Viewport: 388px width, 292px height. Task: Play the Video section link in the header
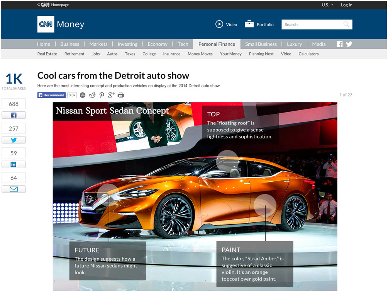pyautogui.click(x=226, y=24)
